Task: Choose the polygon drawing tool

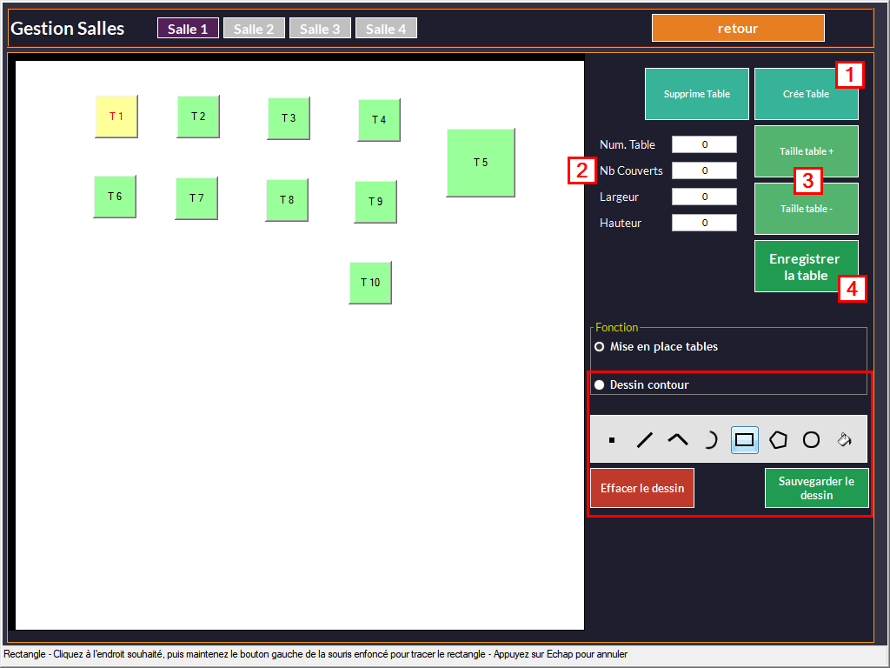Action: point(778,440)
